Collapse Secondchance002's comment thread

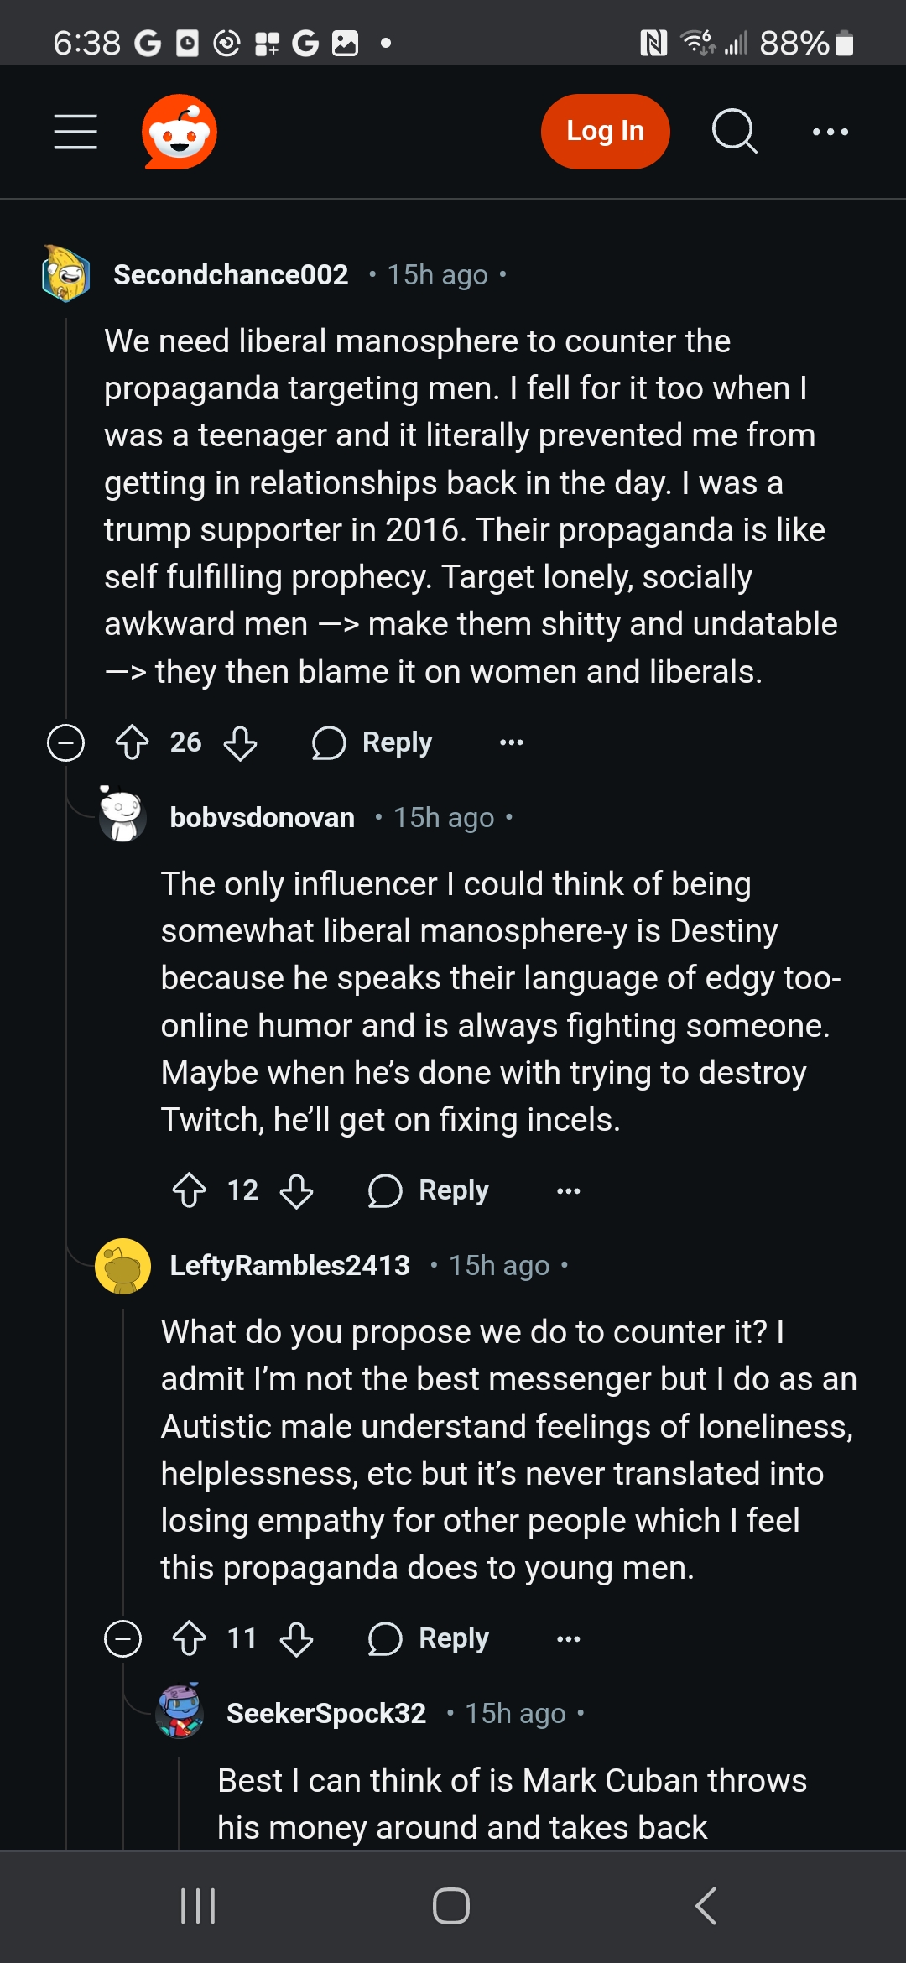(66, 742)
